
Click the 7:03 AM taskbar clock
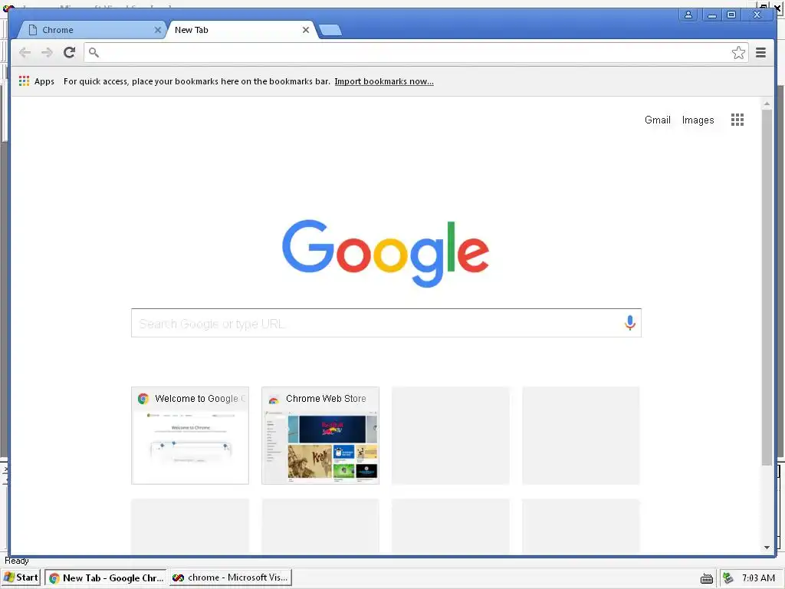click(758, 578)
